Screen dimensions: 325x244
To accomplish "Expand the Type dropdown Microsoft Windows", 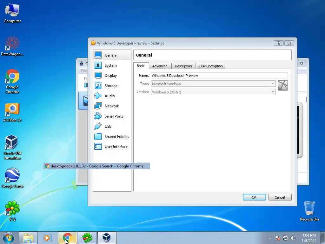I will coord(213,84).
